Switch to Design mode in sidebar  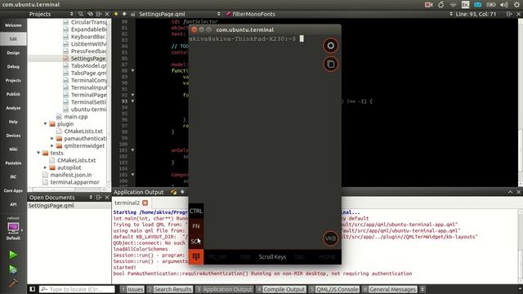pos(13,52)
